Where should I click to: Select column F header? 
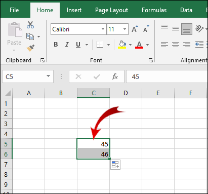point(190,93)
